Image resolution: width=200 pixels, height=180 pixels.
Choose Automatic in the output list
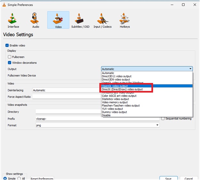coord(147,73)
